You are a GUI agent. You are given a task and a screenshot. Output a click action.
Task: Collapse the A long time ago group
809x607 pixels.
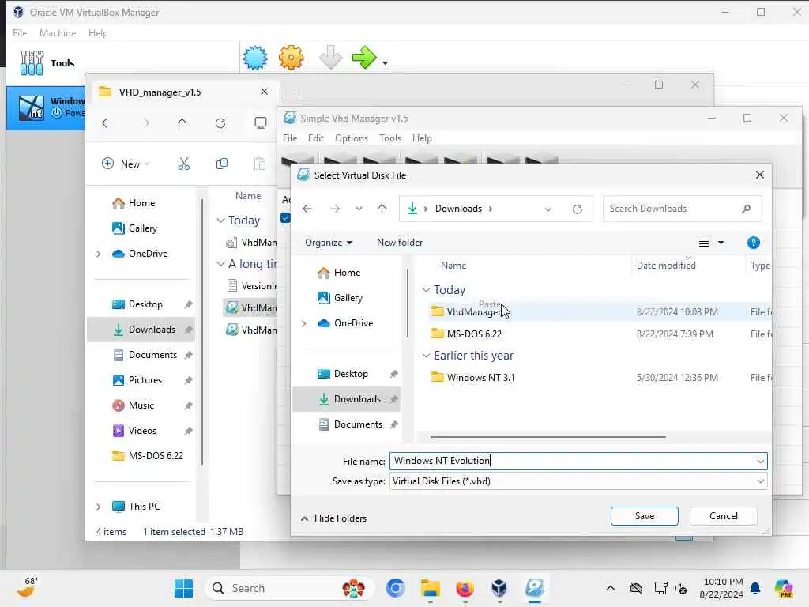click(x=221, y=264)
